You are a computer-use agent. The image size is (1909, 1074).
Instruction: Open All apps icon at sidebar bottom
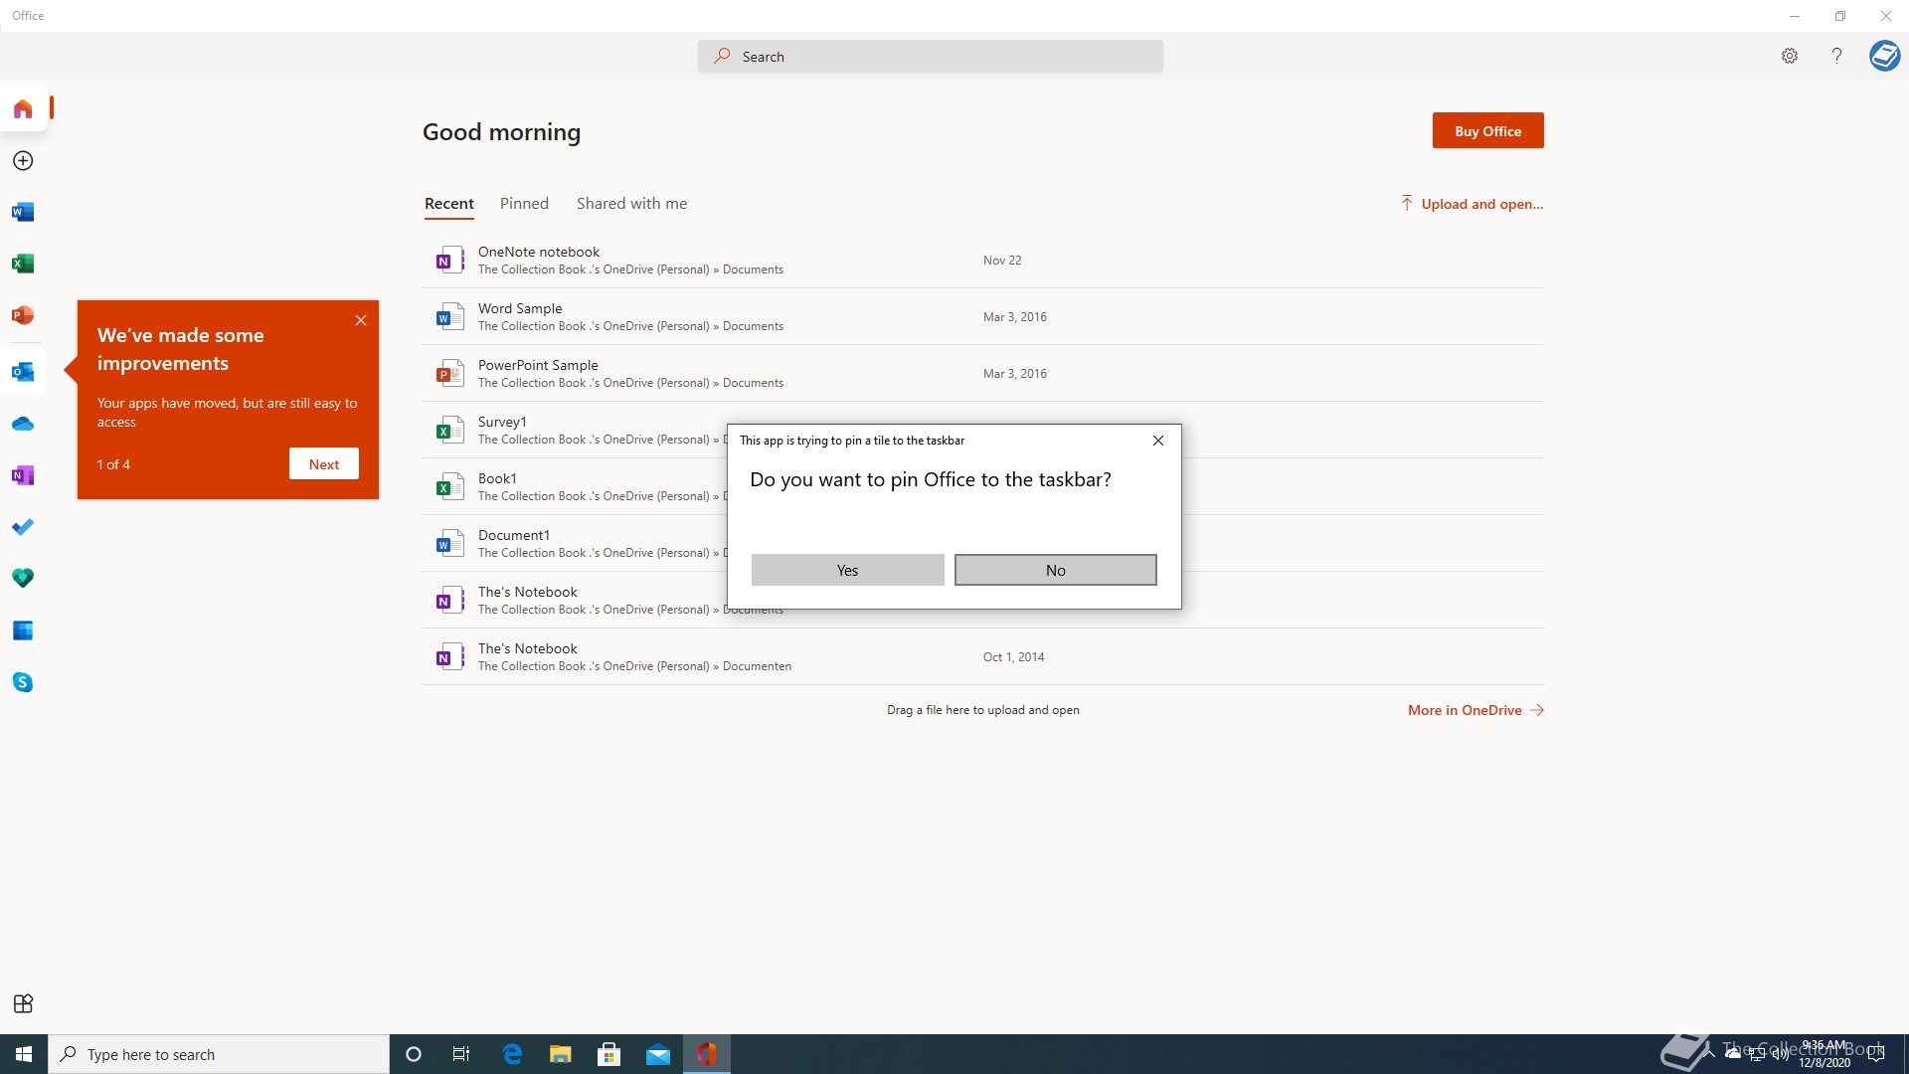click(x=23, y=1003)
